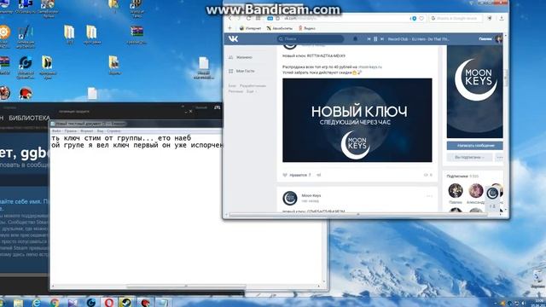This screenshot has width=546, height=307.
Task: Open browser downloads icon
Action: point(502,18)
